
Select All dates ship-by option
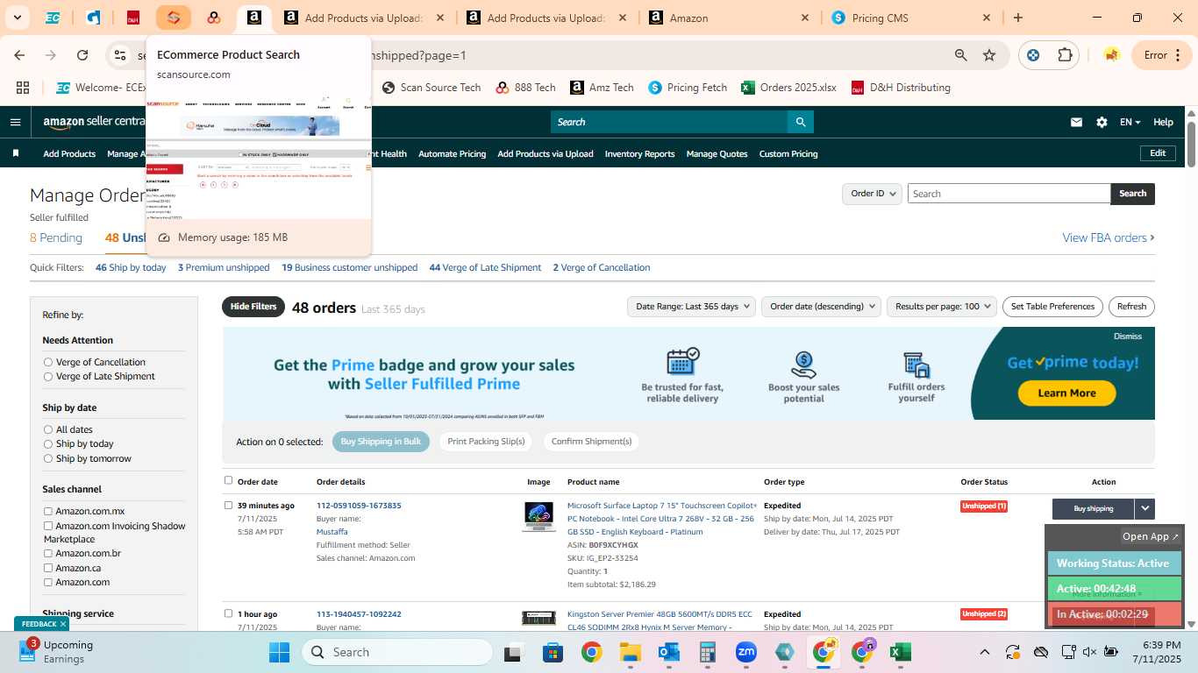[x=48, y=429]
